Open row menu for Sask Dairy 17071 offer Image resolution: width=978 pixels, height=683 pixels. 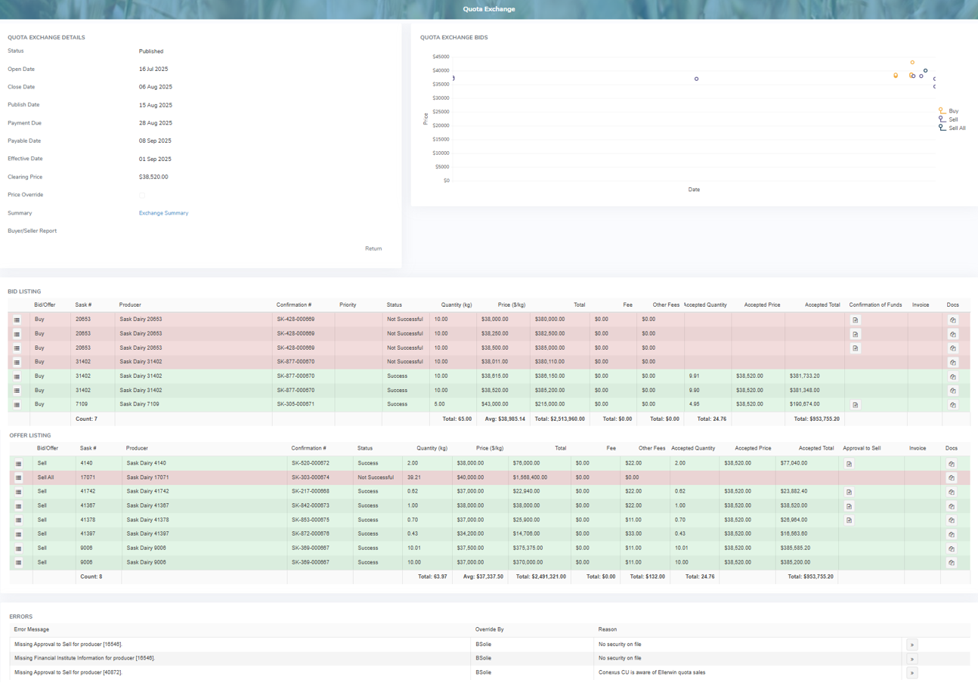point(18,478)
